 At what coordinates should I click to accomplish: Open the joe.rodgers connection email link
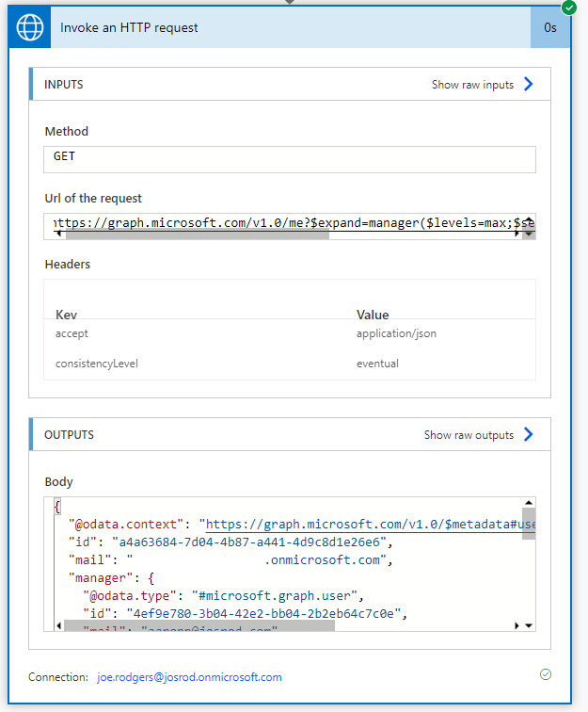click(x=189, y=677)
